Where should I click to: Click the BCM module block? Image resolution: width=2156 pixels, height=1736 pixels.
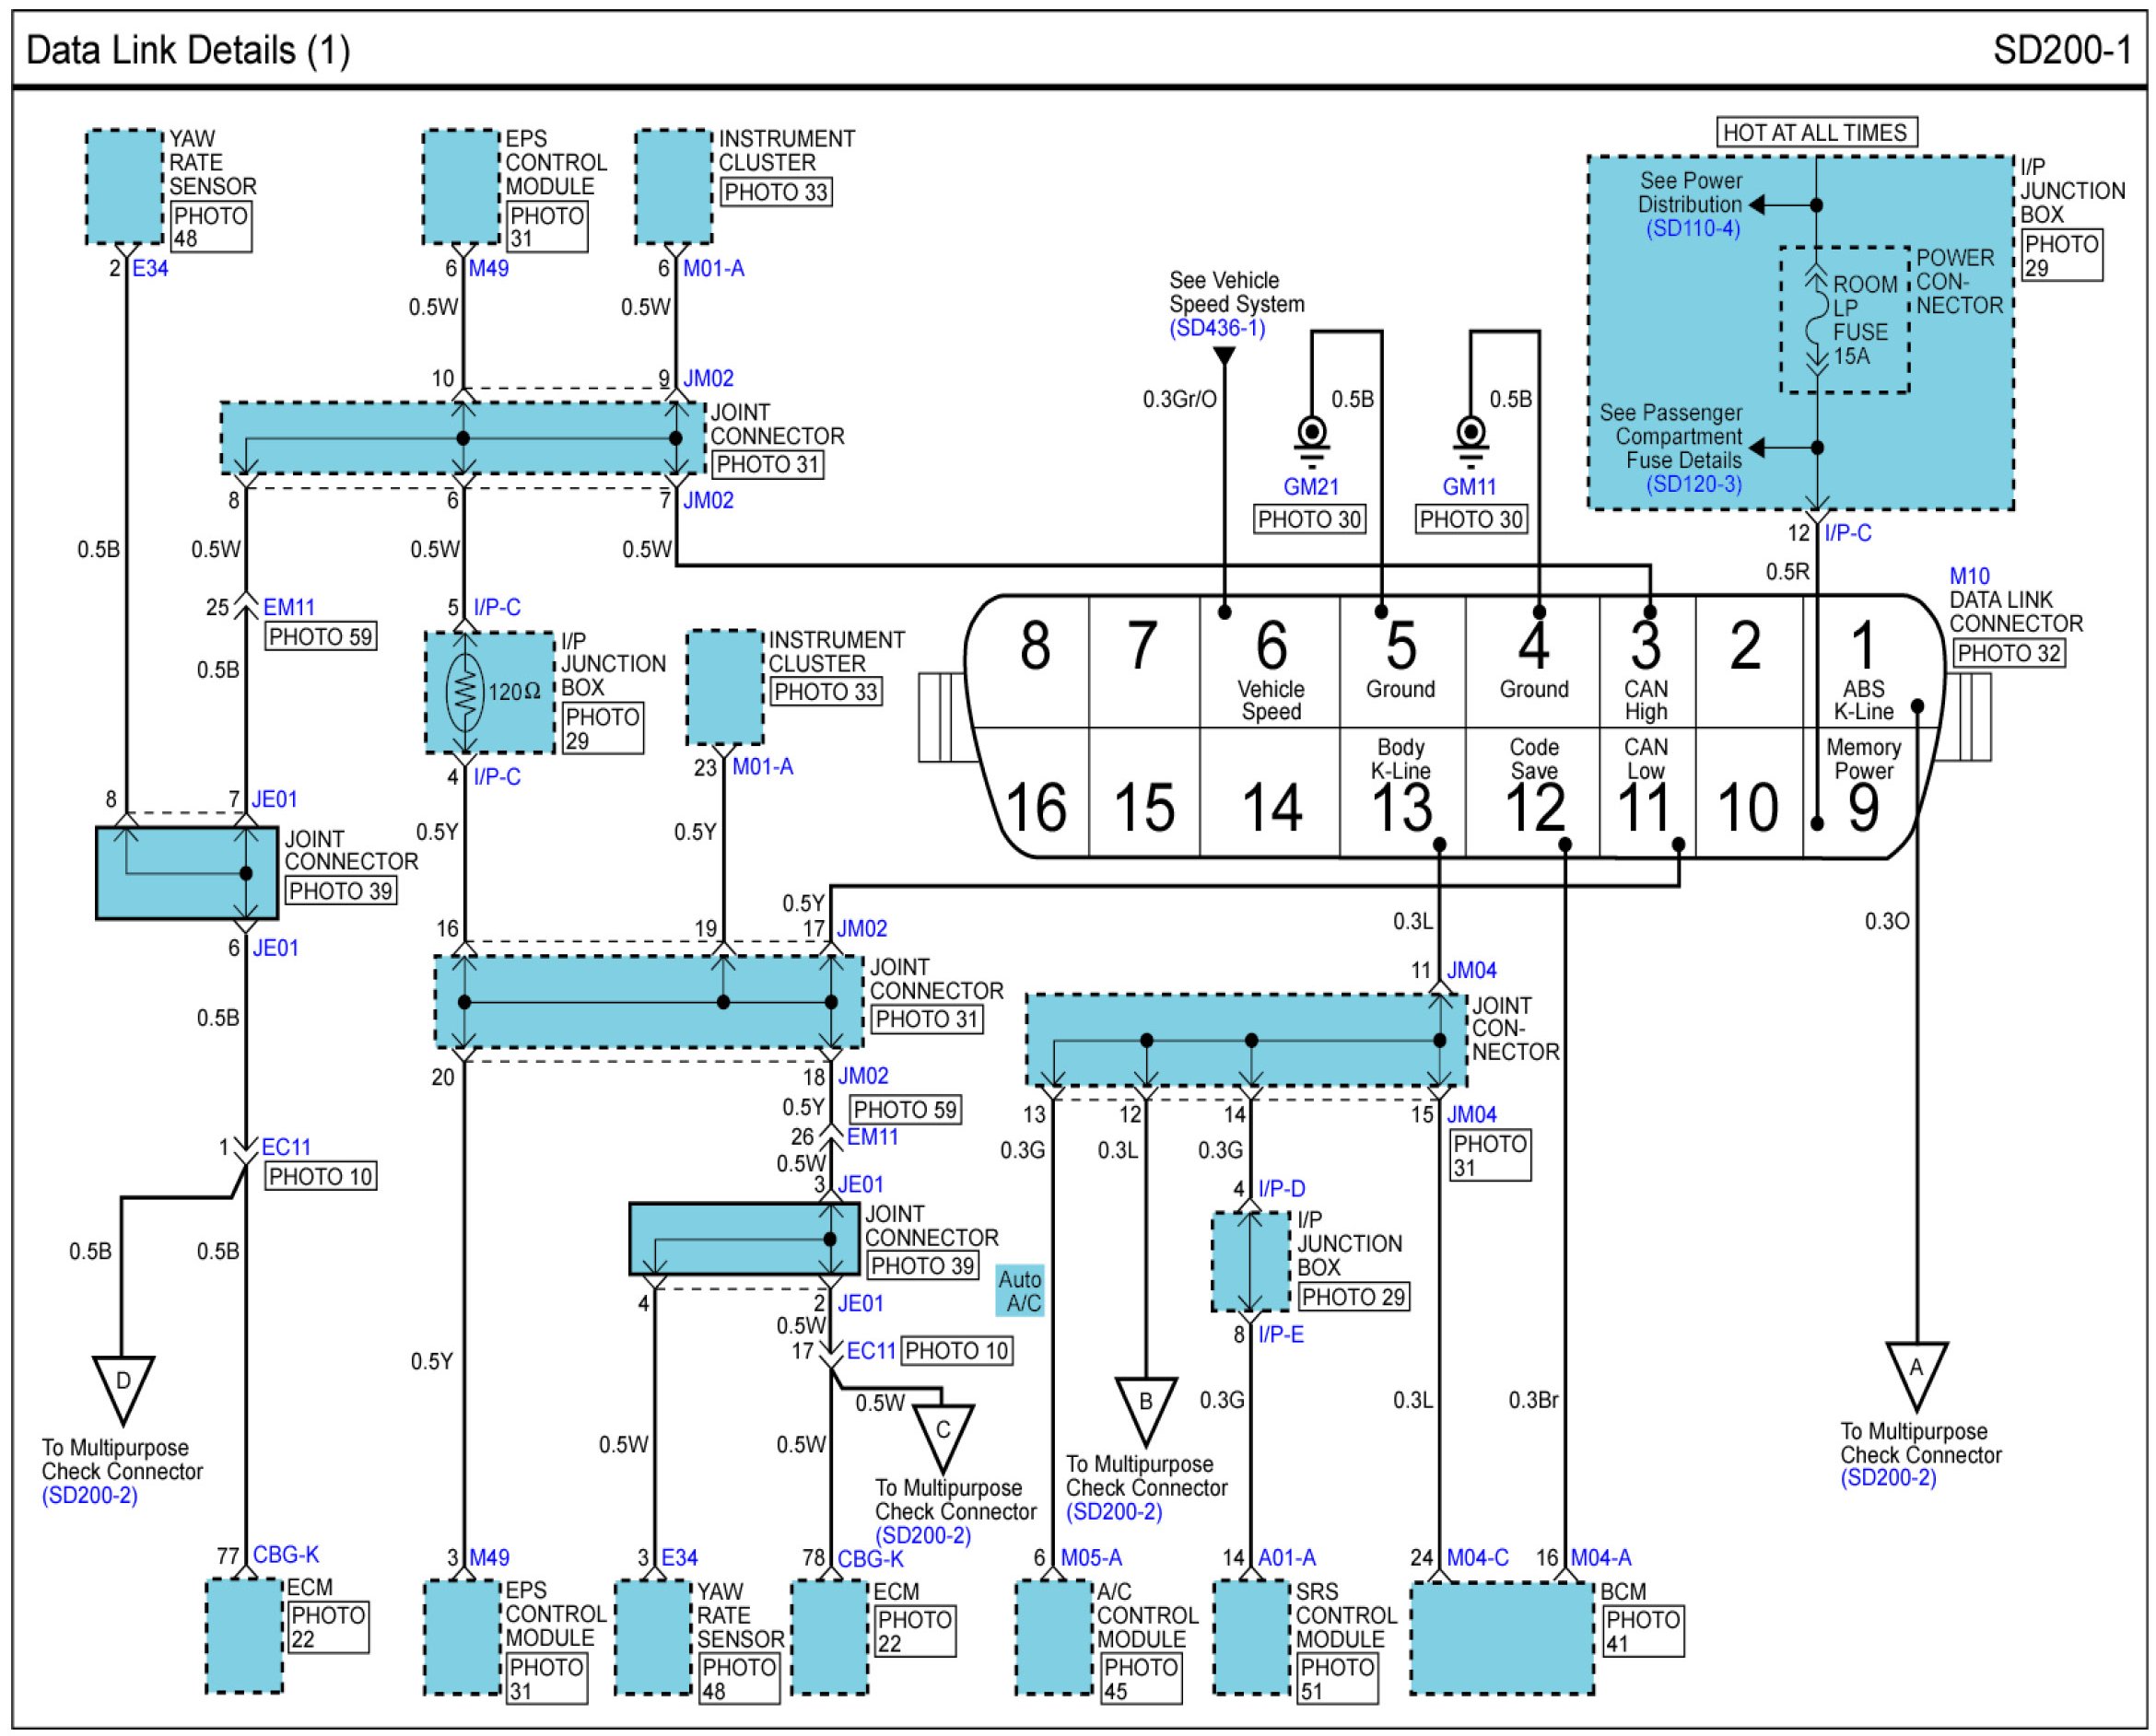1502,1638
